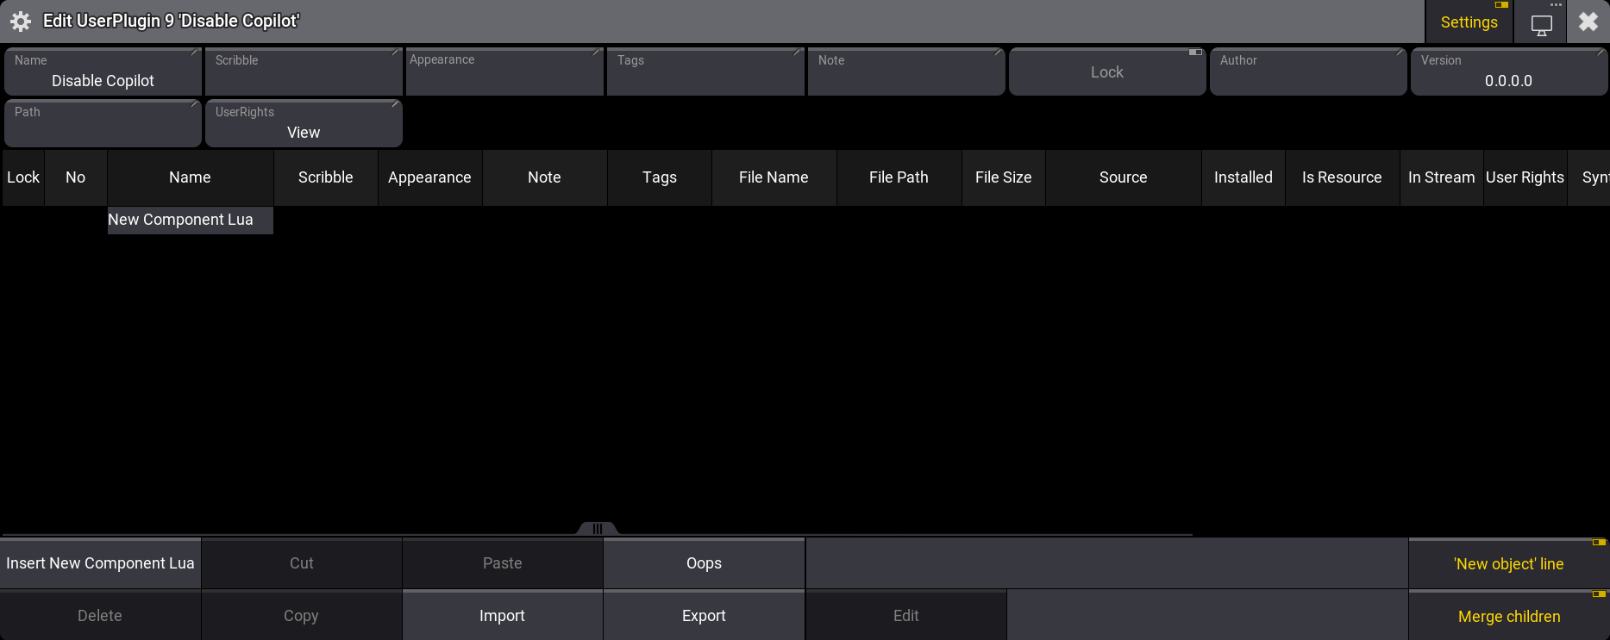
Task: Toggle the Settings button
Action: [1469, 22]
